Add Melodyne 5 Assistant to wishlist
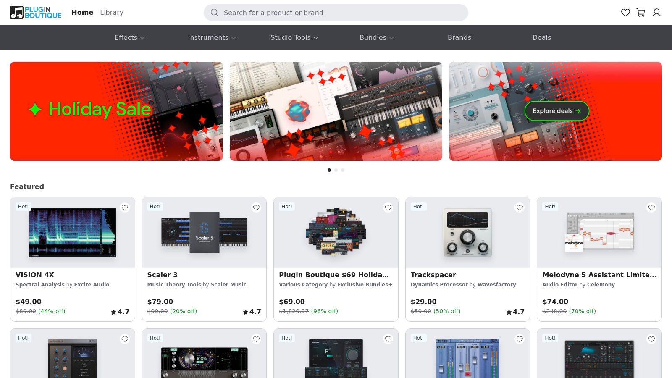This screenshot has height=378, width=672. coord(651,207)
